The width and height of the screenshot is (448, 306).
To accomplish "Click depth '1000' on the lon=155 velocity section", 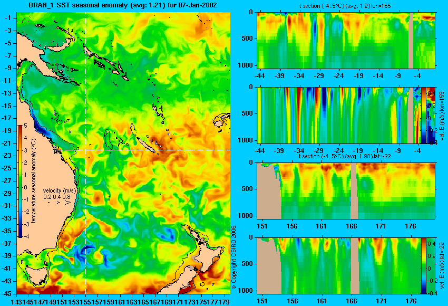I will pos(246,140).
